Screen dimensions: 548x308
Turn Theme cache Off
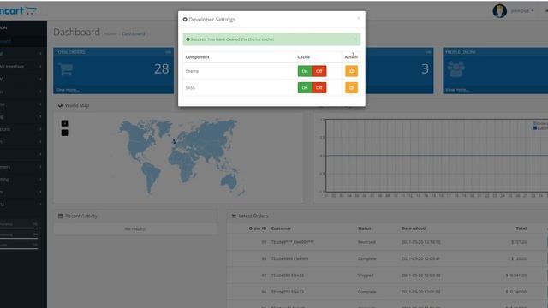319,71
